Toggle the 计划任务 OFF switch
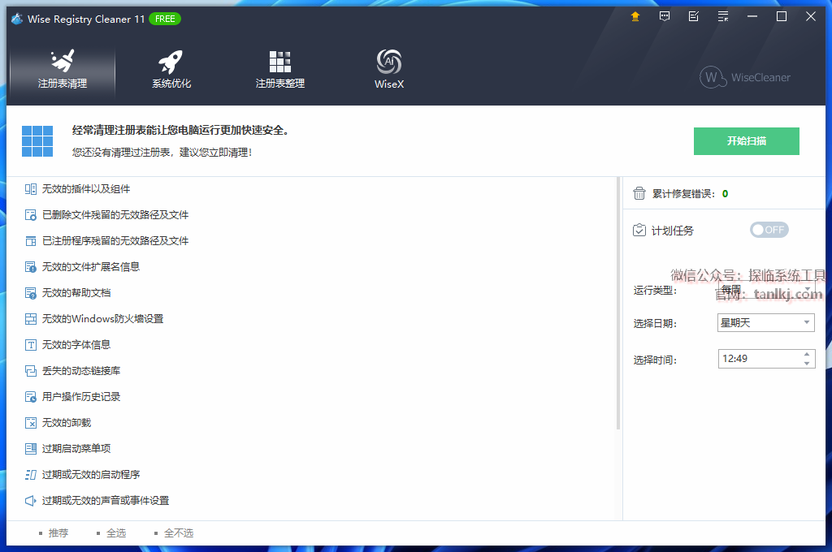 769,230
